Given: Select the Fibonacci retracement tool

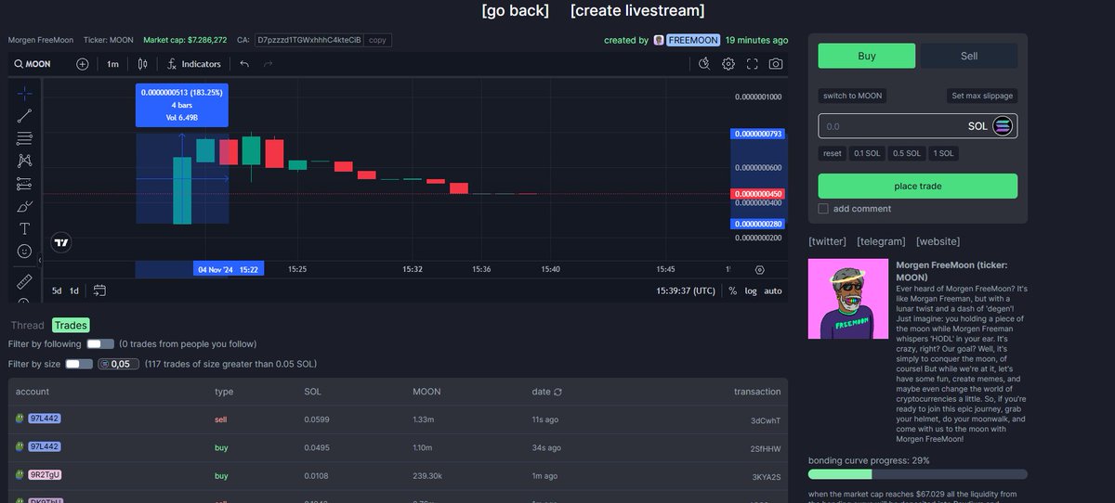Looking at the screenshot, I should click(x=24, y=138).
